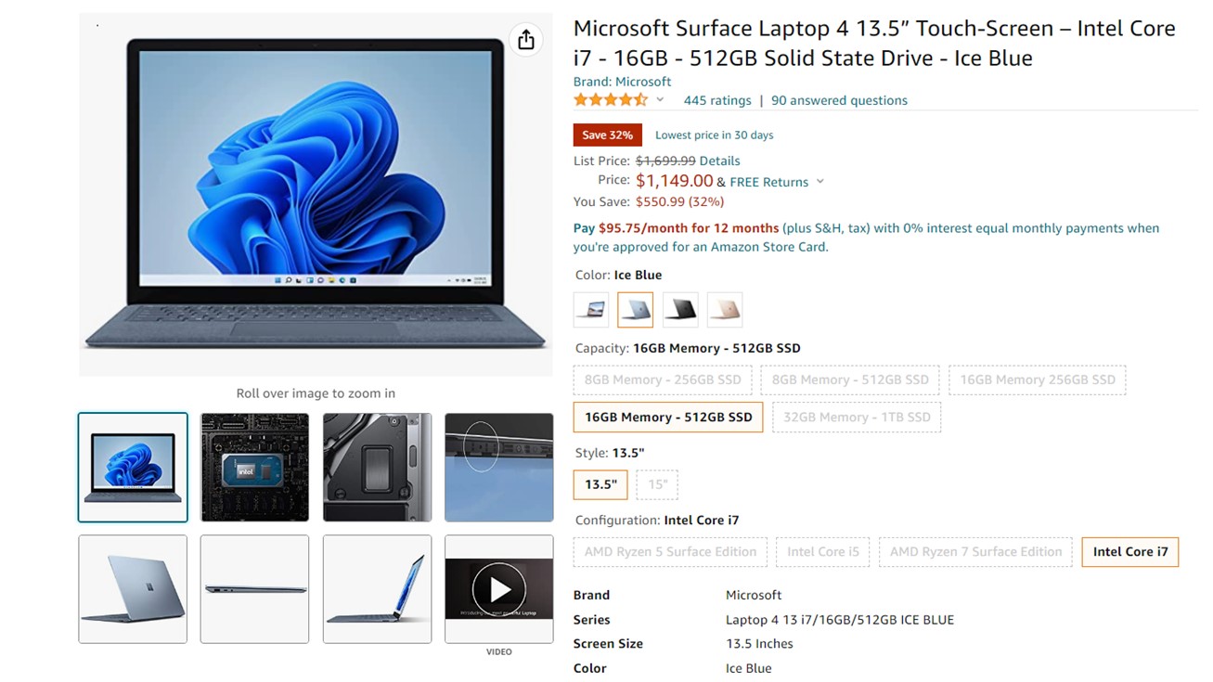The width and height of the screenshot is (1213, 682).
Task: Select 32GB Memory - 1TB SSD option
Action: pyautogui.click(x=857, y=418)
